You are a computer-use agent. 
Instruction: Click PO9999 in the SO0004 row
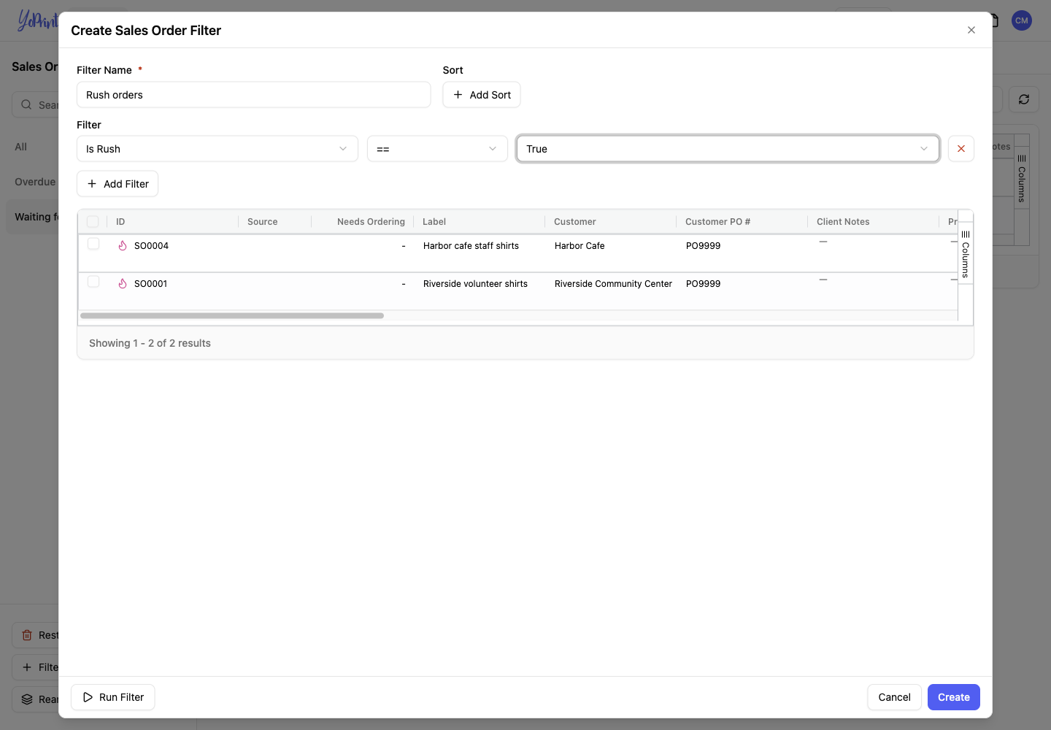pos(703,246)
